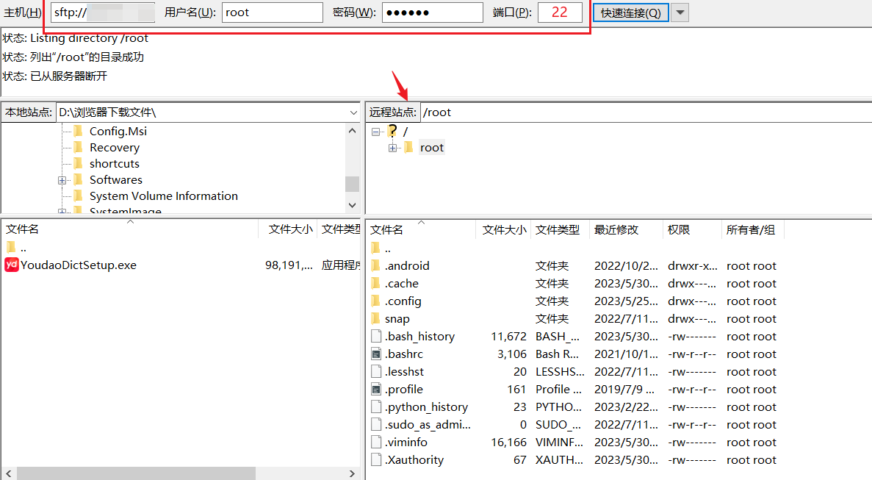Sort remote files by owner/group (所有者/组)
Image resolution: width=872 pixels, height=480 pixels.
tap(753, 230)
